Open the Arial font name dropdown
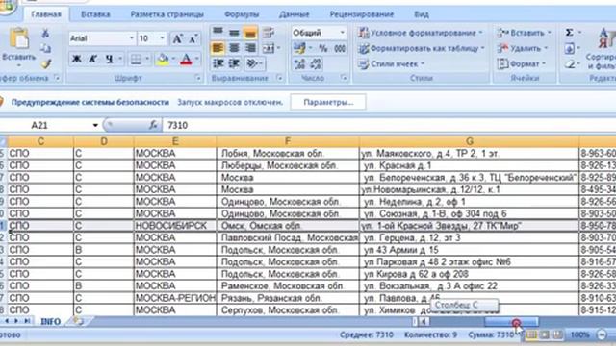The width and height of the screenshot is (616, 346). click(x=131, y=38)
